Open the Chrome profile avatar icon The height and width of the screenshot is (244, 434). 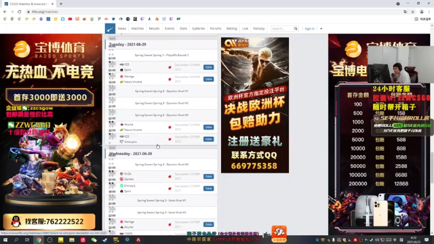click(422, 12)
